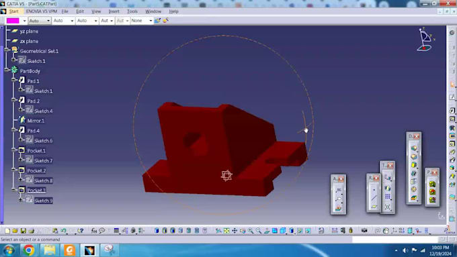Select the Normal View icon
The height and width of the screenshot is (257, 457).
[x=267, y=231]
